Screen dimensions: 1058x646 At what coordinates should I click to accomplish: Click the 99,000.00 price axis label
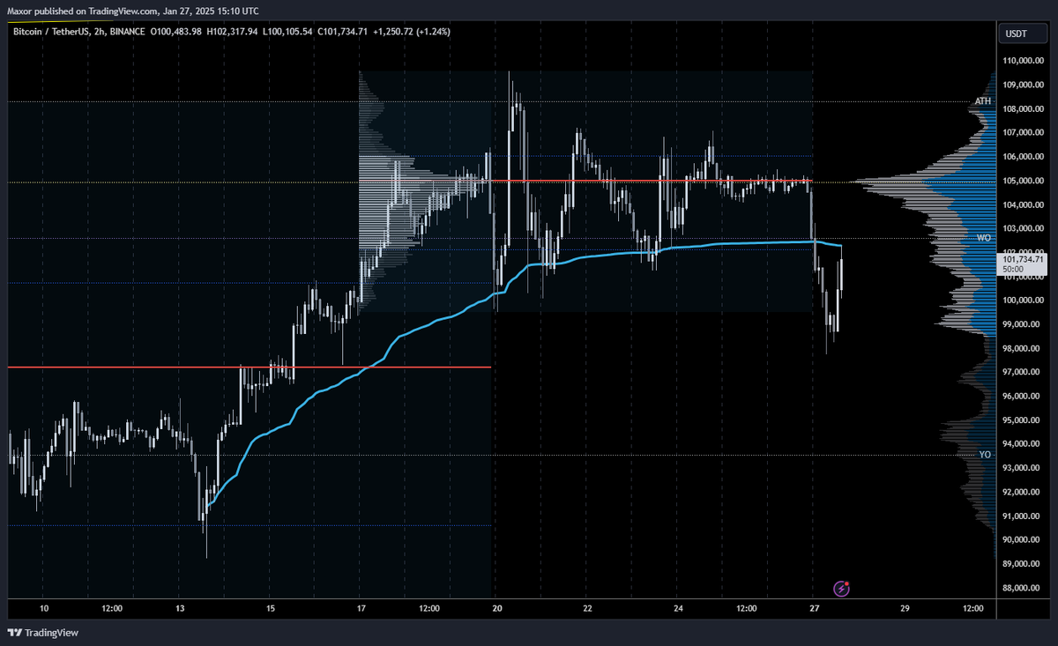click(x=1023, y=324)
